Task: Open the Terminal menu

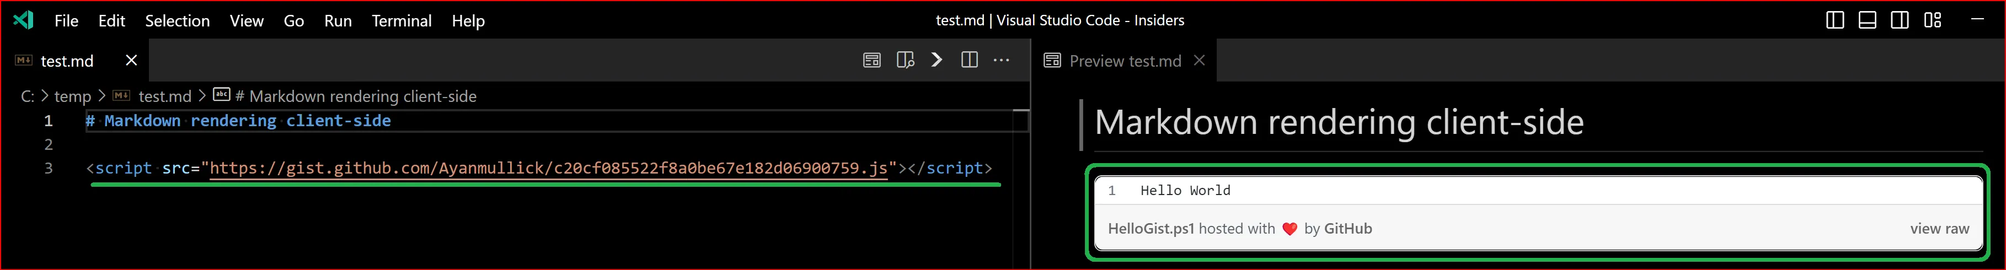Action: pos(401,21)
